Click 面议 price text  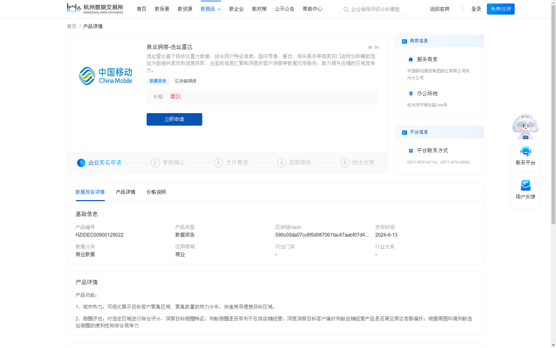click(176, 97)
